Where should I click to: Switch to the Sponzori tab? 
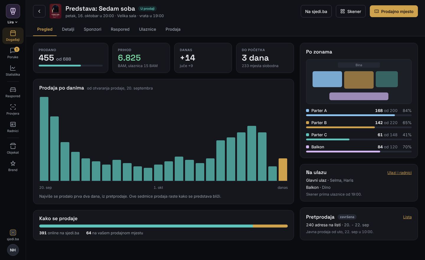(92, 29)
